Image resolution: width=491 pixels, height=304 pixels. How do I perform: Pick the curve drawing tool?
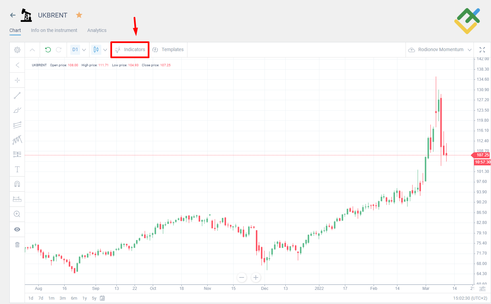tap(17, 110)
